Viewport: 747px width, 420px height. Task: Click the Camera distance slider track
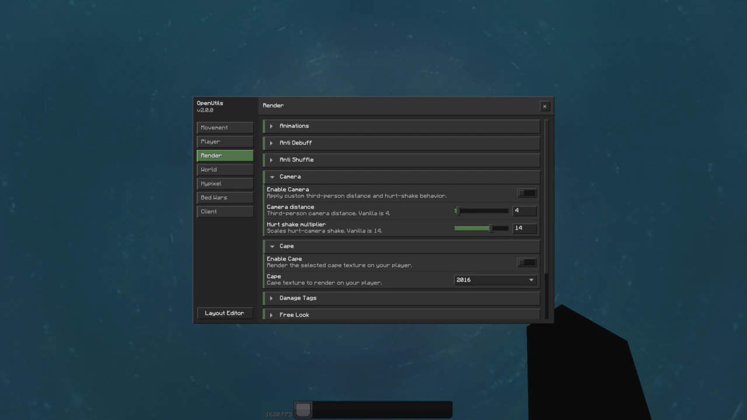pos(481,211)
